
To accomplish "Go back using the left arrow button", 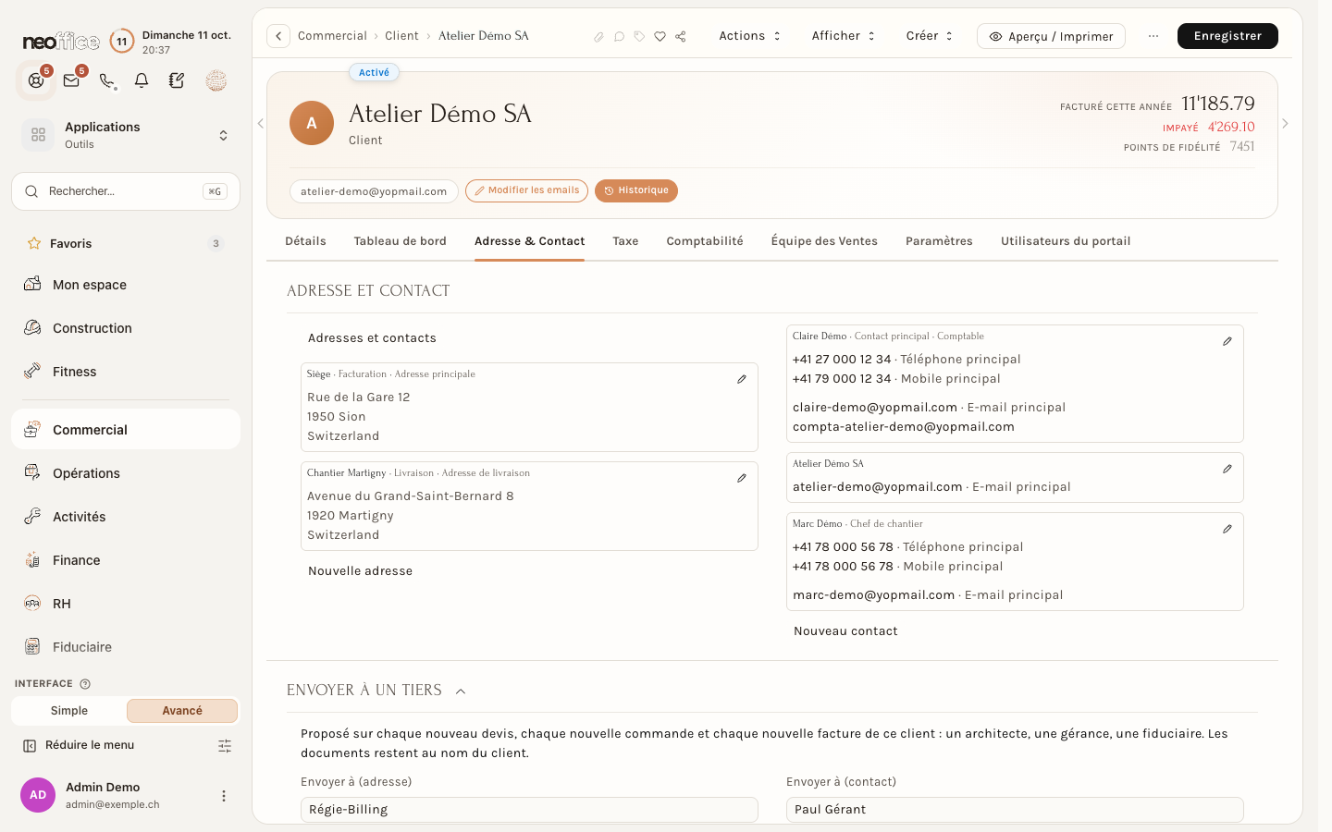I will coord(278,36).
